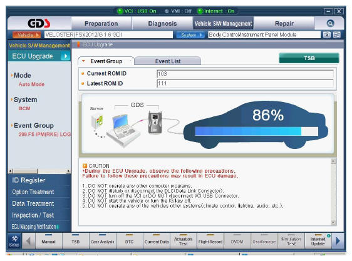352x261 pixels.
Task: Click sidebar horizontal scrollbar left arrow
Action: point(10,171)
